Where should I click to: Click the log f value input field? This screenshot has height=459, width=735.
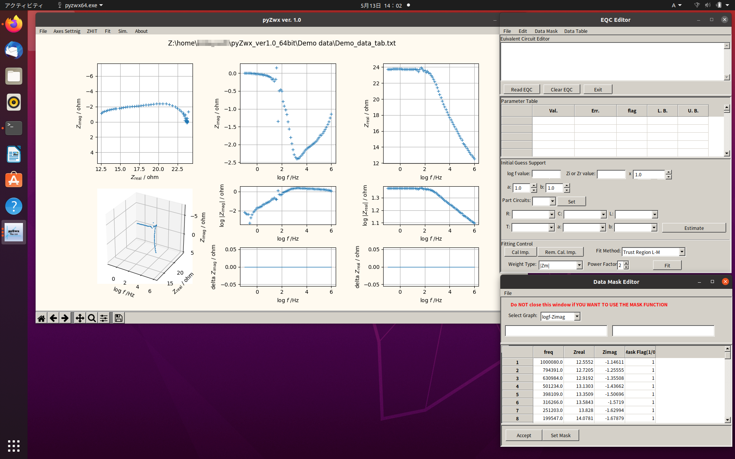pyautogui.click(x=546, y=174)
